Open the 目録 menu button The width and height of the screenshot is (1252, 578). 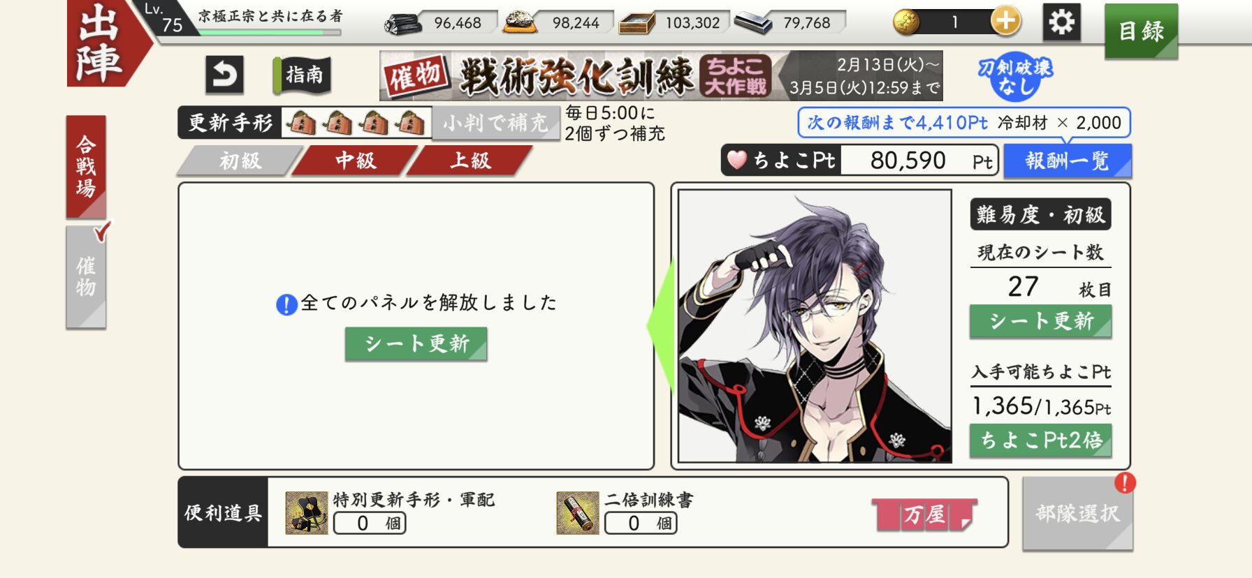(x=1141, y=31)
